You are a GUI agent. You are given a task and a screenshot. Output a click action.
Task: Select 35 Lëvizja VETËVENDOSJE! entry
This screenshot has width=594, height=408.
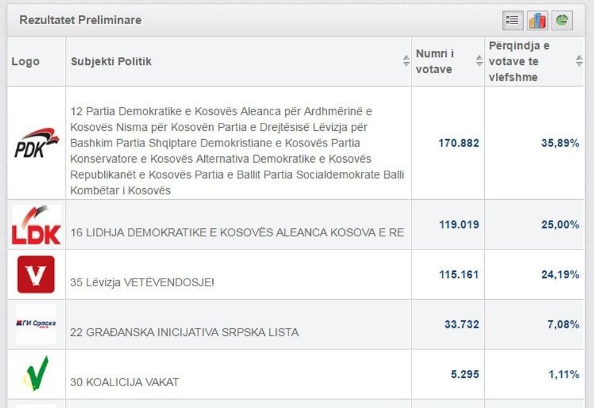click(x=142, y=282)
